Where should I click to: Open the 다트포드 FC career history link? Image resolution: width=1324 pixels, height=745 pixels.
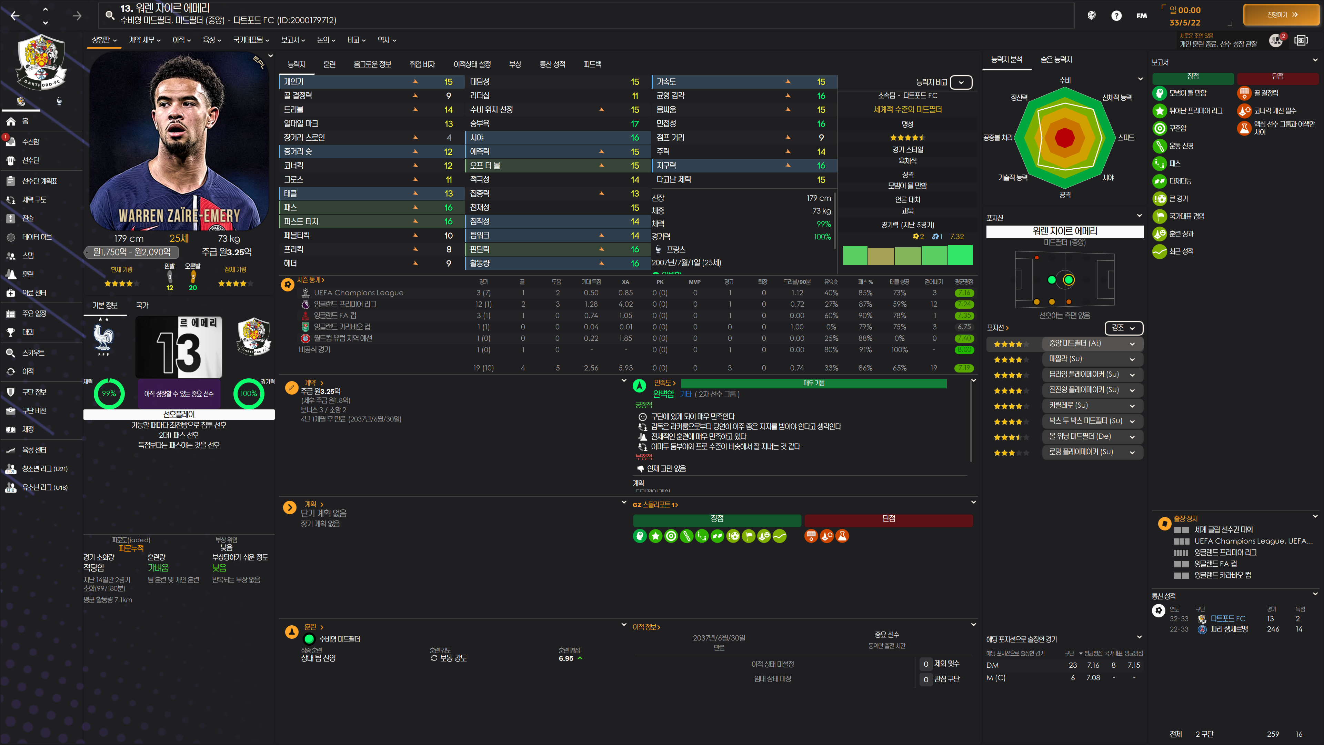coord(1228,618)
